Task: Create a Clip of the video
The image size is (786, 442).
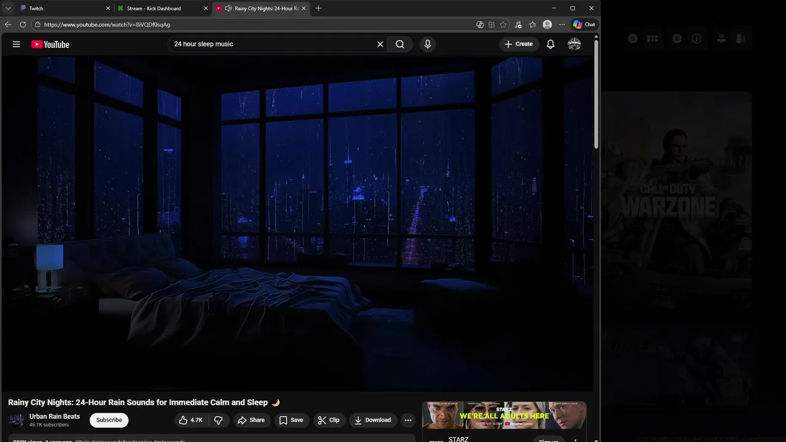Action: point(329,420)
